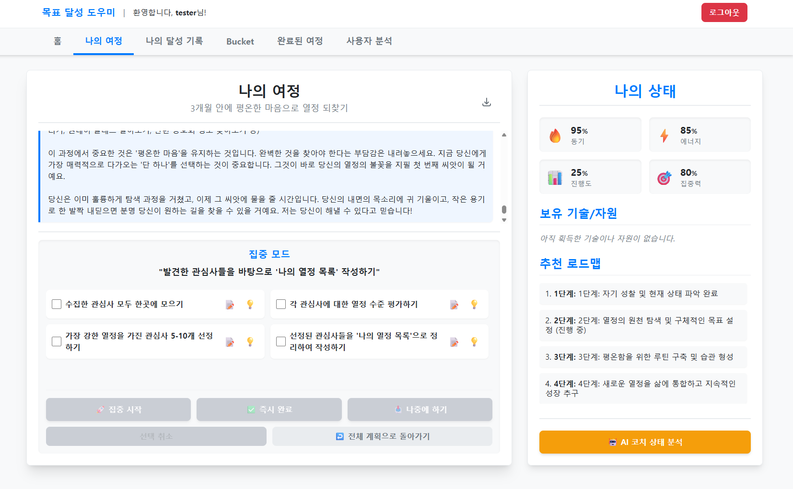Click the download icon beside 나의 여정 title
This screenshot has height=489, width=793.
486,102
